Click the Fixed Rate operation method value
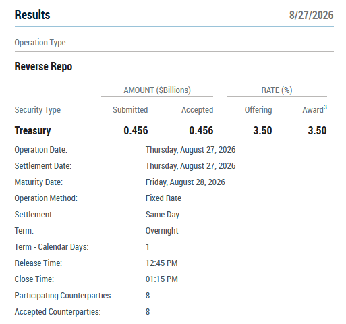 [x=163, y=198]
